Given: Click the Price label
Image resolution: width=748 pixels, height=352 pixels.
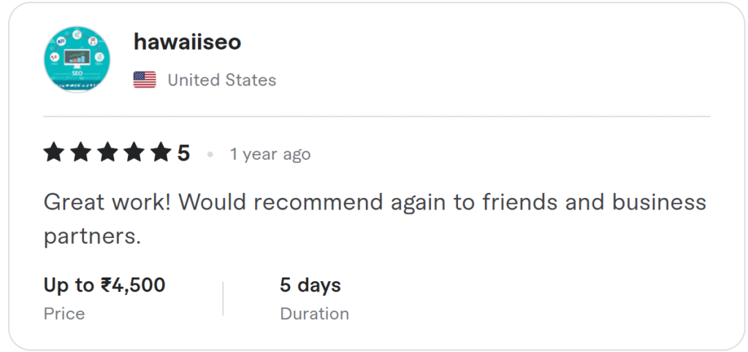Looking at the screenshot, I should click(x=64, y=314).
